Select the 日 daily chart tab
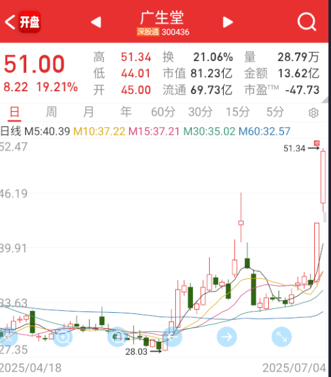 coord(14,112)
